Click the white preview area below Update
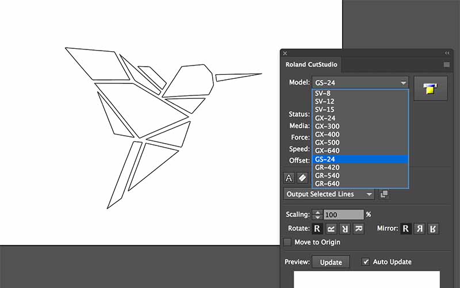The width and height of the screenshot is (460, 288). pos(367,279)
